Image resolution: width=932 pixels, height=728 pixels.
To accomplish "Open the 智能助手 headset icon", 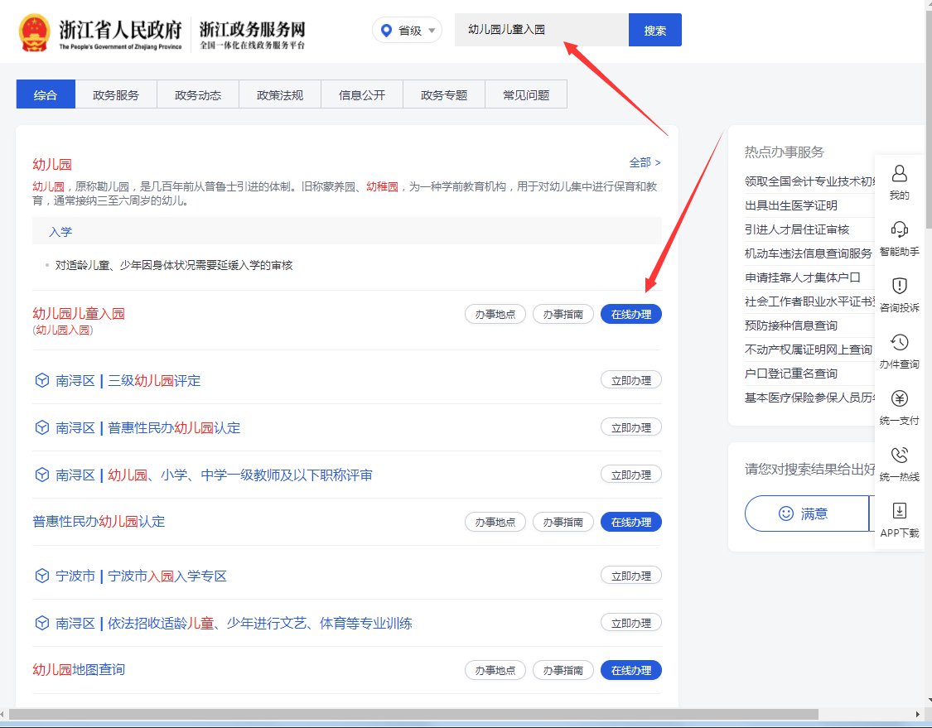I will coord(899,230).
